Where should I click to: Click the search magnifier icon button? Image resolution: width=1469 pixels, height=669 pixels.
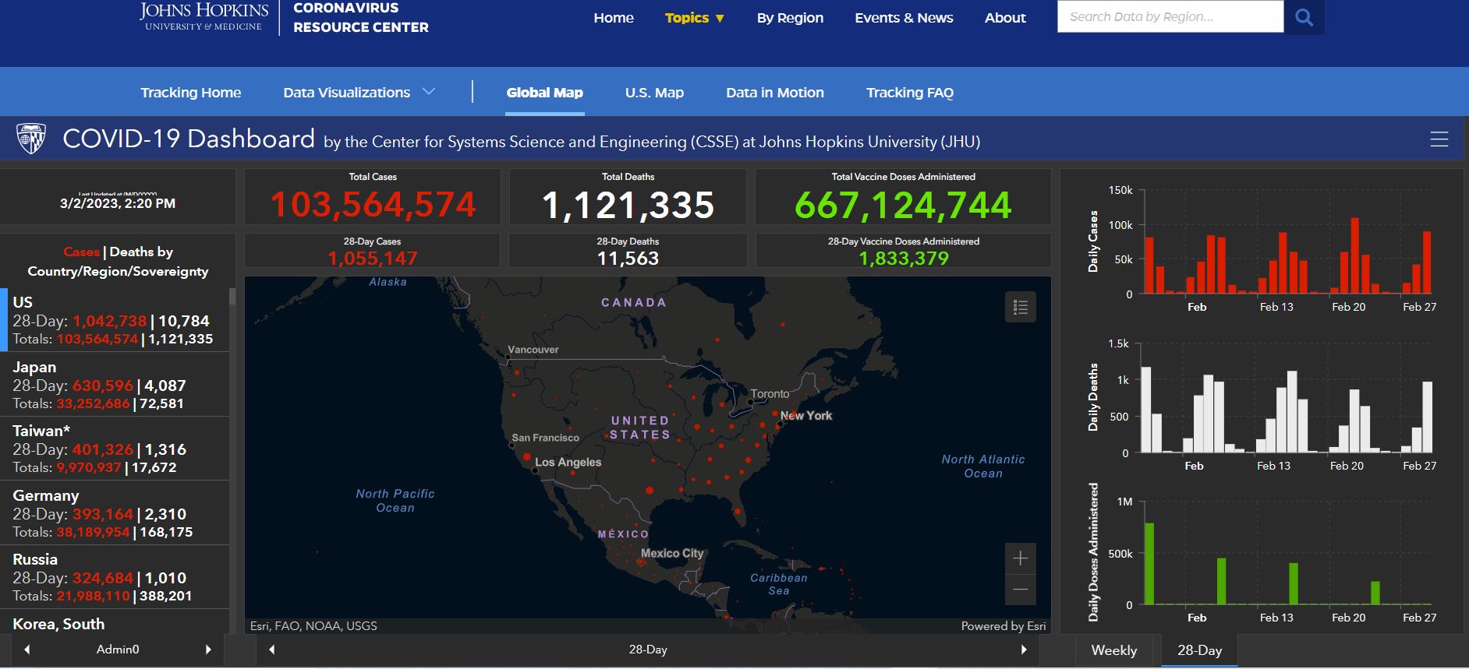click(x=1304, y=17)
